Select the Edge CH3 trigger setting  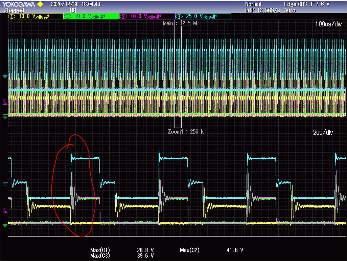click(x=296, y=4)
